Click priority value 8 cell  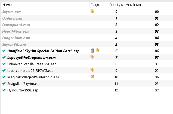pyautogui.click(x=116, y=64)
